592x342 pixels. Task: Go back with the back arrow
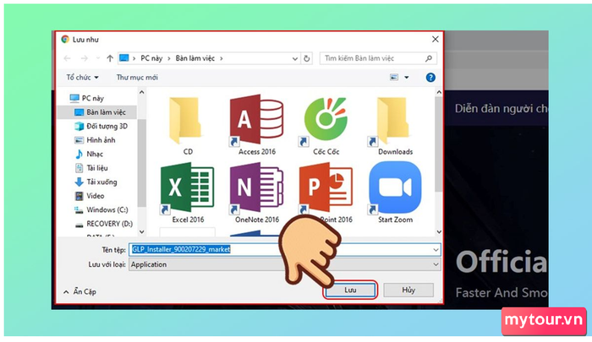click(x=67, y=58)
